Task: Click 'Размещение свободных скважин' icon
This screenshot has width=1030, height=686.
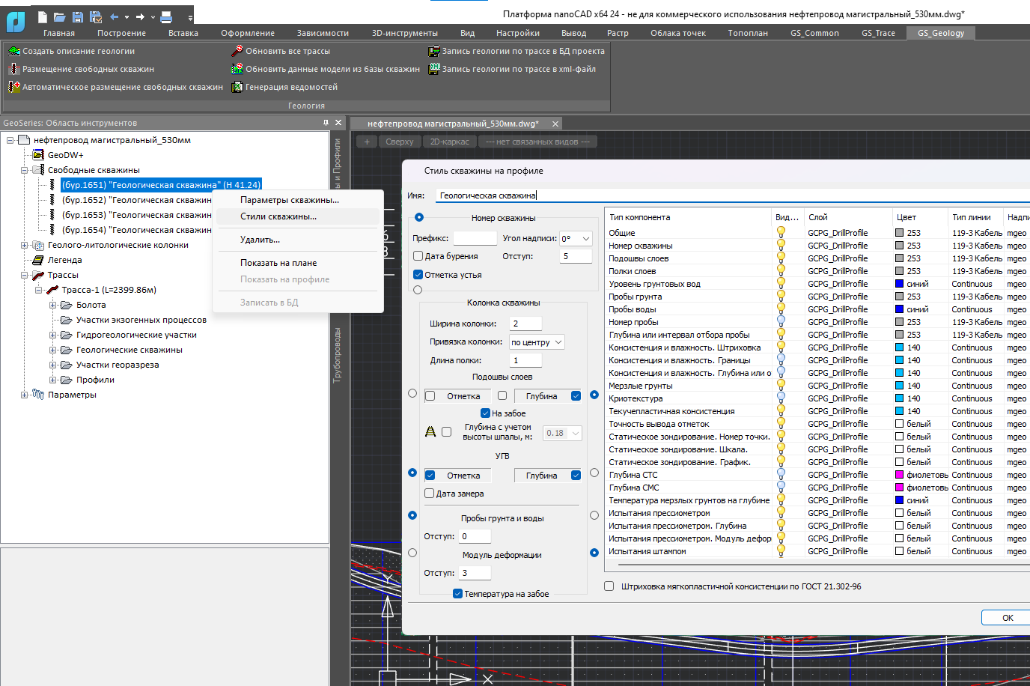Action: (13, 69)
